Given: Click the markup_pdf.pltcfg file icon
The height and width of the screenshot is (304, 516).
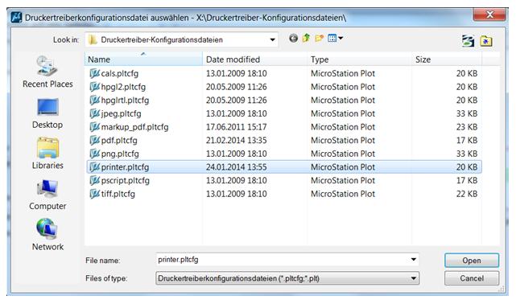Looking at the screenshot, I should pos(94,127).
